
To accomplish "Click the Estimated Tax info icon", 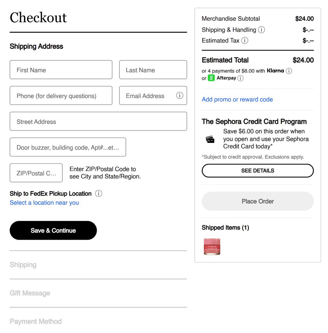I will pos(245,40).
